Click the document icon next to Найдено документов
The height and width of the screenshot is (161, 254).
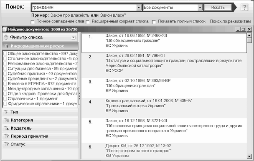coord(5,29)
